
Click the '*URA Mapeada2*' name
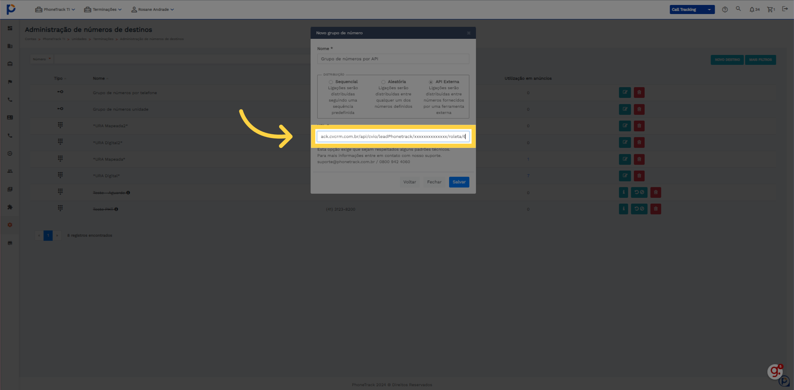(110, 126)
